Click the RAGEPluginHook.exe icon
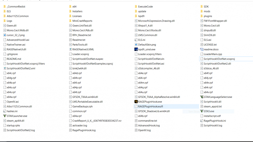Image resolution: width=253 pixels, height=142 pixels. click(136, 102)
